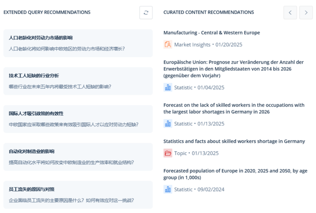Screen dimensions: 316x213
Task: Select the 员工流失的原因与对策 query card
Action: 78,195
